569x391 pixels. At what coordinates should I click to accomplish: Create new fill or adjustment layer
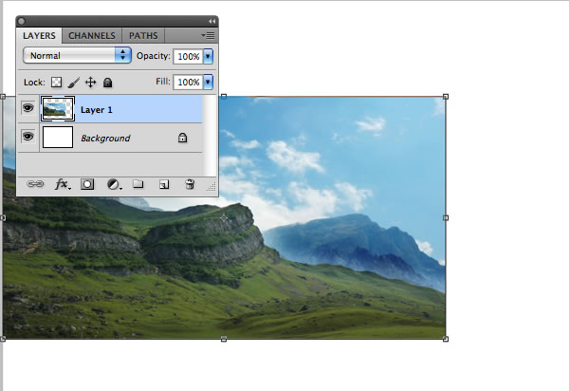pyautogui.click(x=115, y=185)
